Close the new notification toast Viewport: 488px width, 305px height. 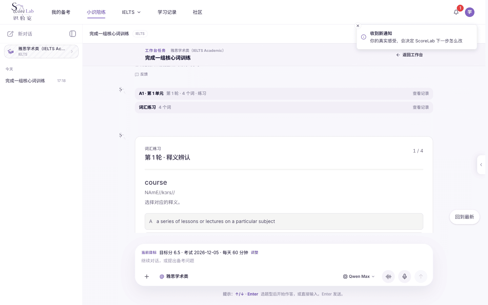point(358,26)
